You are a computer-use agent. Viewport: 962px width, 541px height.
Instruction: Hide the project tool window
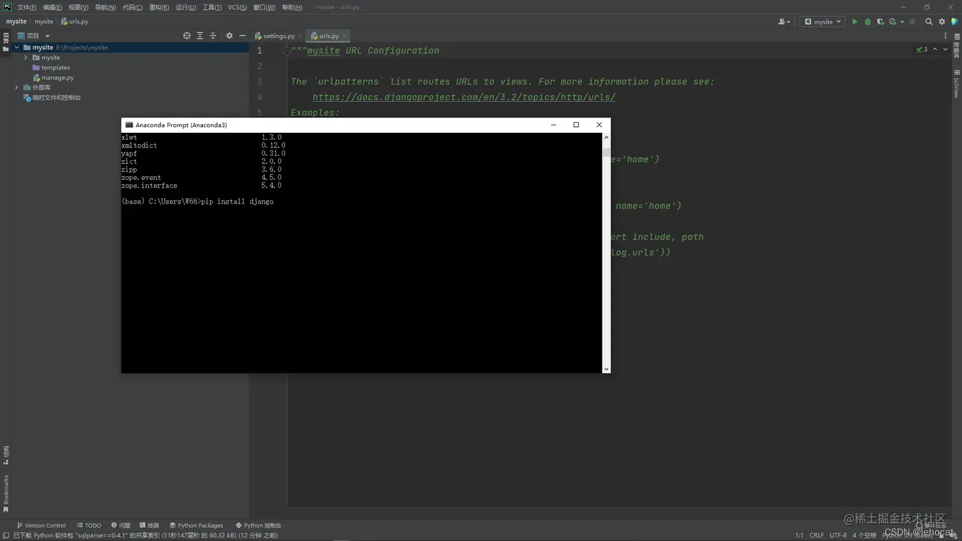(x=242, y=36)
